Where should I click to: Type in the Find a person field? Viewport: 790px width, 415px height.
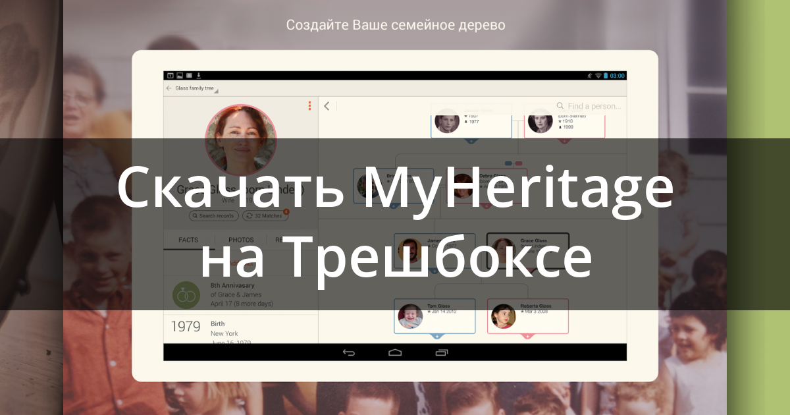[x=589, y=106]
